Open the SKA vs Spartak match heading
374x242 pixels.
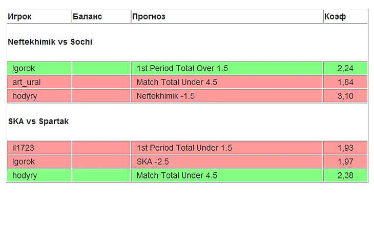38,122
